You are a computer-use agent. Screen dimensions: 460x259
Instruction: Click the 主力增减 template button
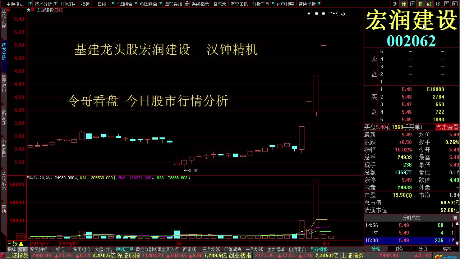coord(276,249)
